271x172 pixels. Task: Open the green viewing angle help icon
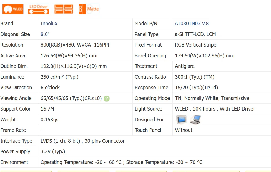click(107, 99)
